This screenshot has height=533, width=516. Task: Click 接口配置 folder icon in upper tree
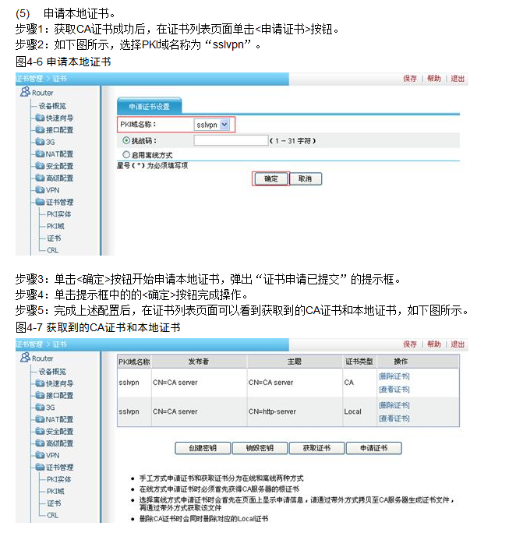pos(40,130)
